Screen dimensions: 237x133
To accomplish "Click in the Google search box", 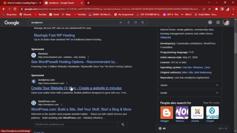I will [74, 23].
